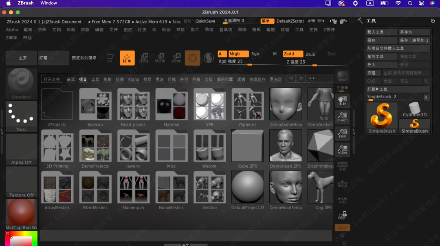This screenshot has height=246, width=440.
Task: Activate the orange Draw mode icon
Action: coord(127,58)
